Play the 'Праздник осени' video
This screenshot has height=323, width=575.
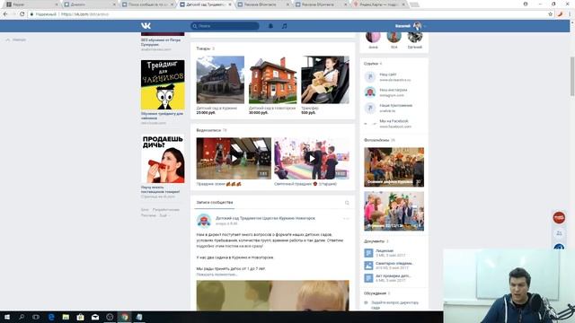point(234,158)
